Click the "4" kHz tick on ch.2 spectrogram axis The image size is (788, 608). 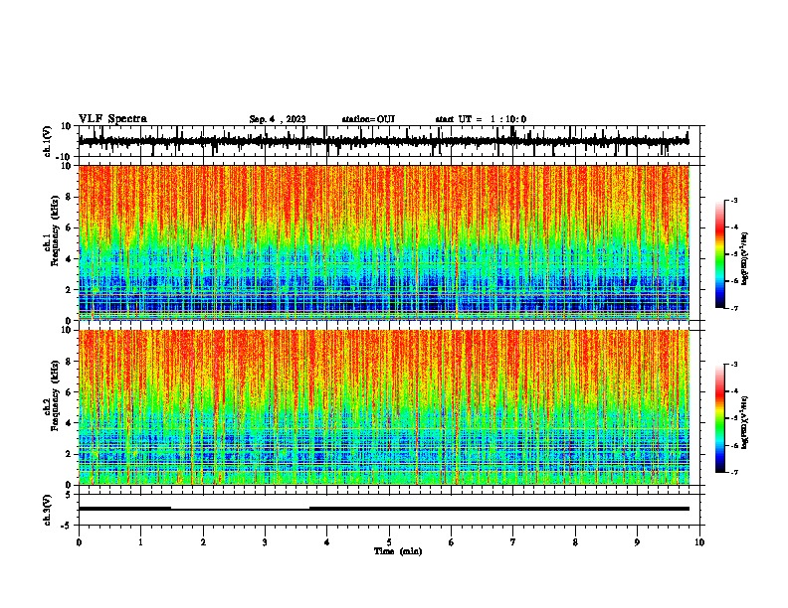70,423
